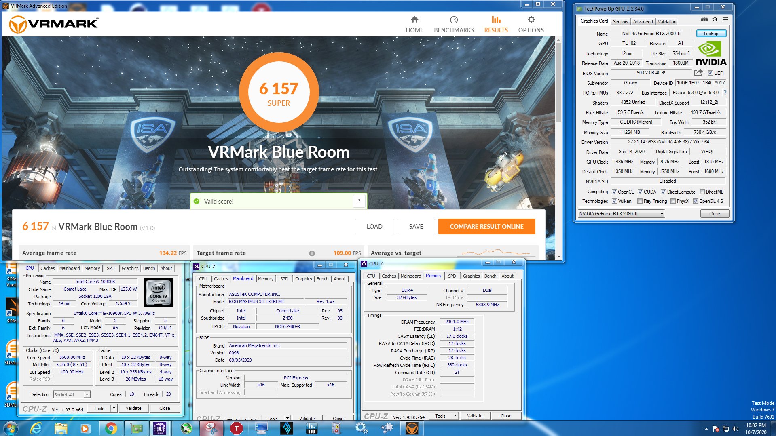Open Windows Explorer folder on taskbar
This screenshot has width=776, height=436.
(x=61, y=428)
